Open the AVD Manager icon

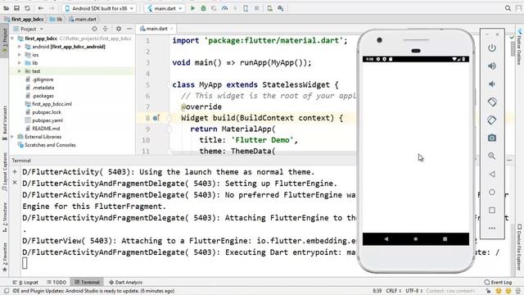click(269, 8)
